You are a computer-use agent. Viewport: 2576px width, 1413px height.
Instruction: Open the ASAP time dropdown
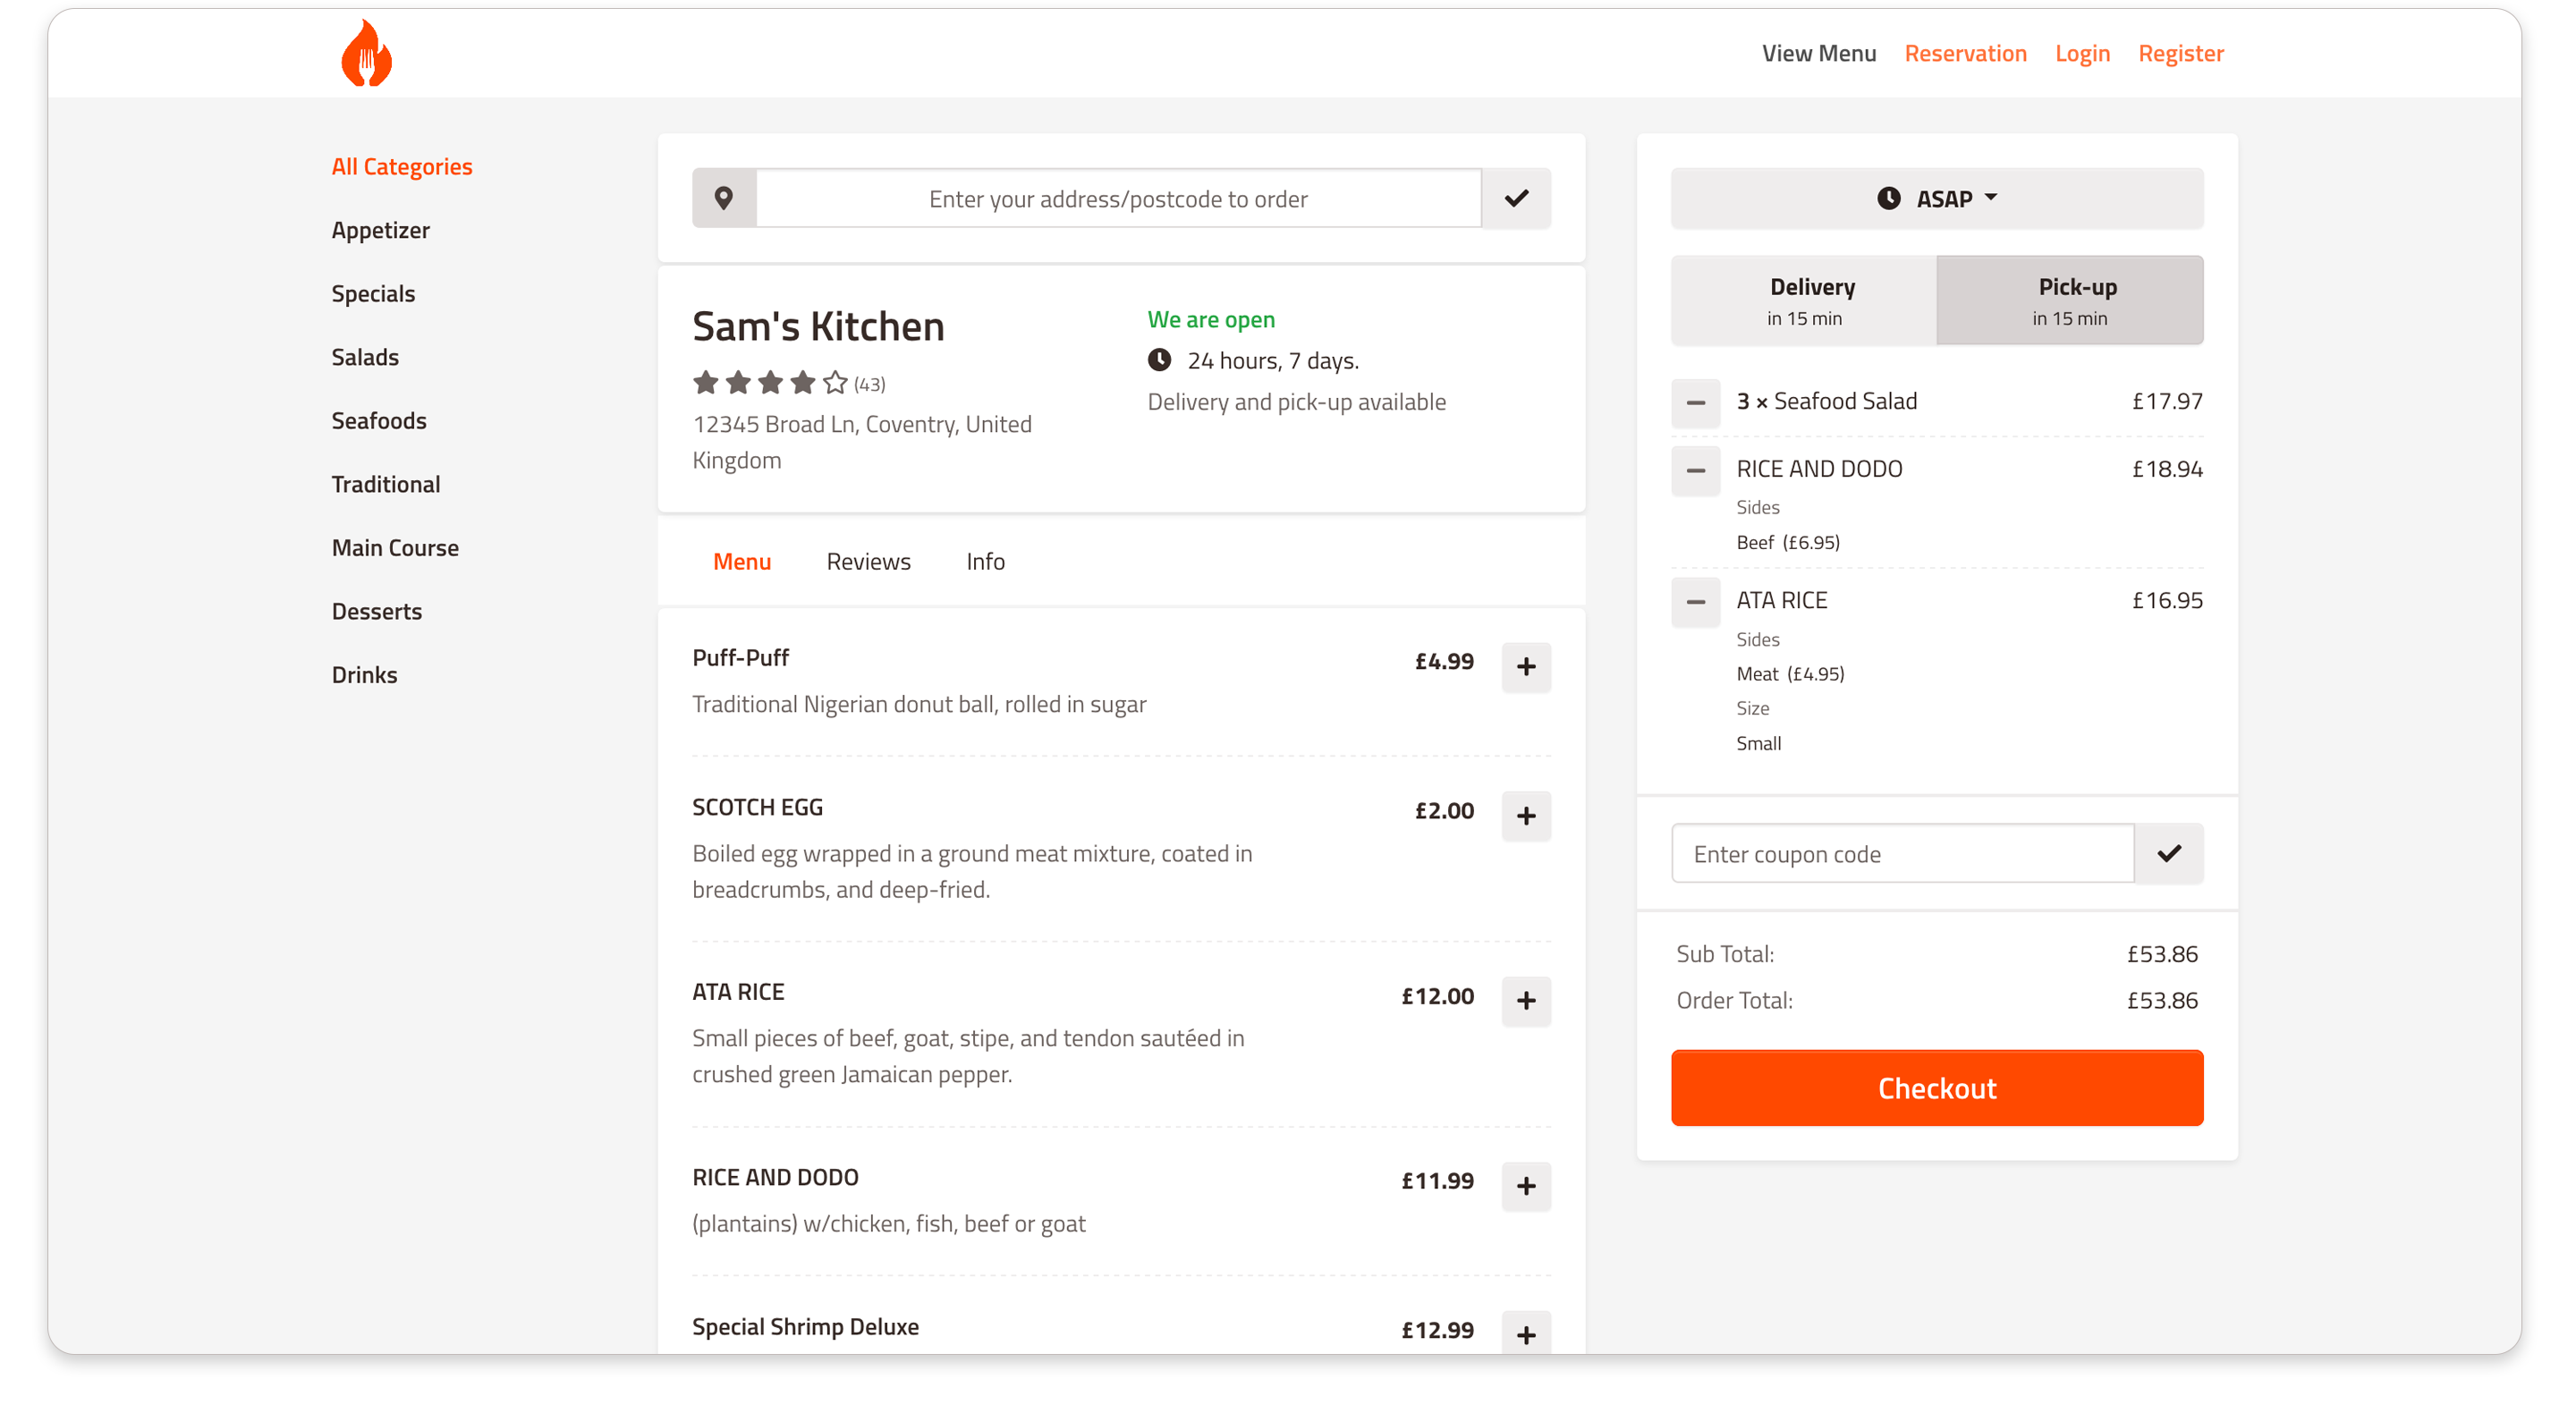[x=1936, y=198]
